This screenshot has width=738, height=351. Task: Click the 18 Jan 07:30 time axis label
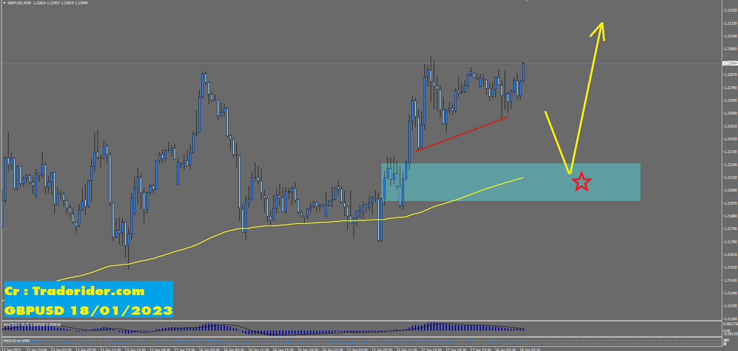[530, 349]
